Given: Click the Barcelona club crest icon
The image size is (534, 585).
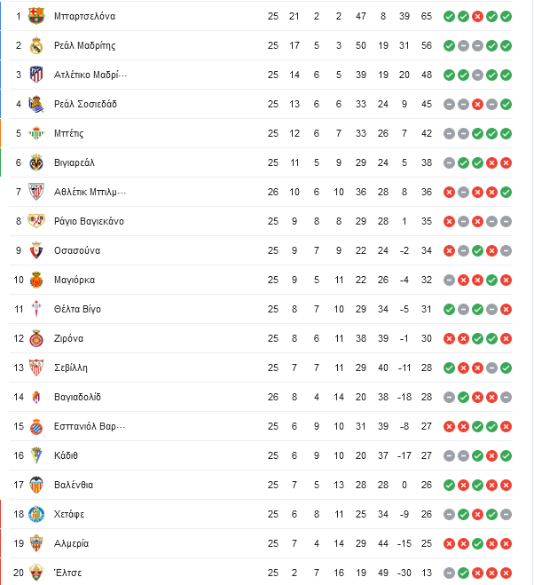Looking at the screenshot, I should [36, 16].
